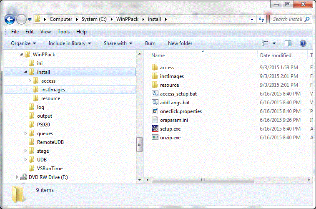Expand the stage tree folder
The width and height of the screenshot is (316, 209).
pos(25,151)
